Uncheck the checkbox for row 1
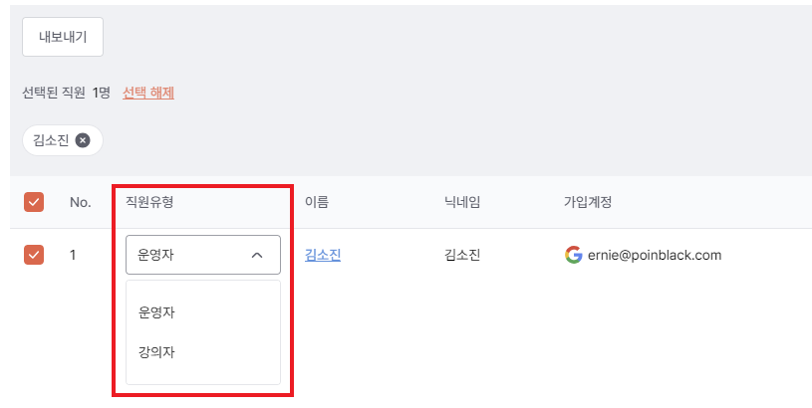Screen dimensions: 812x408 [34, 255]
